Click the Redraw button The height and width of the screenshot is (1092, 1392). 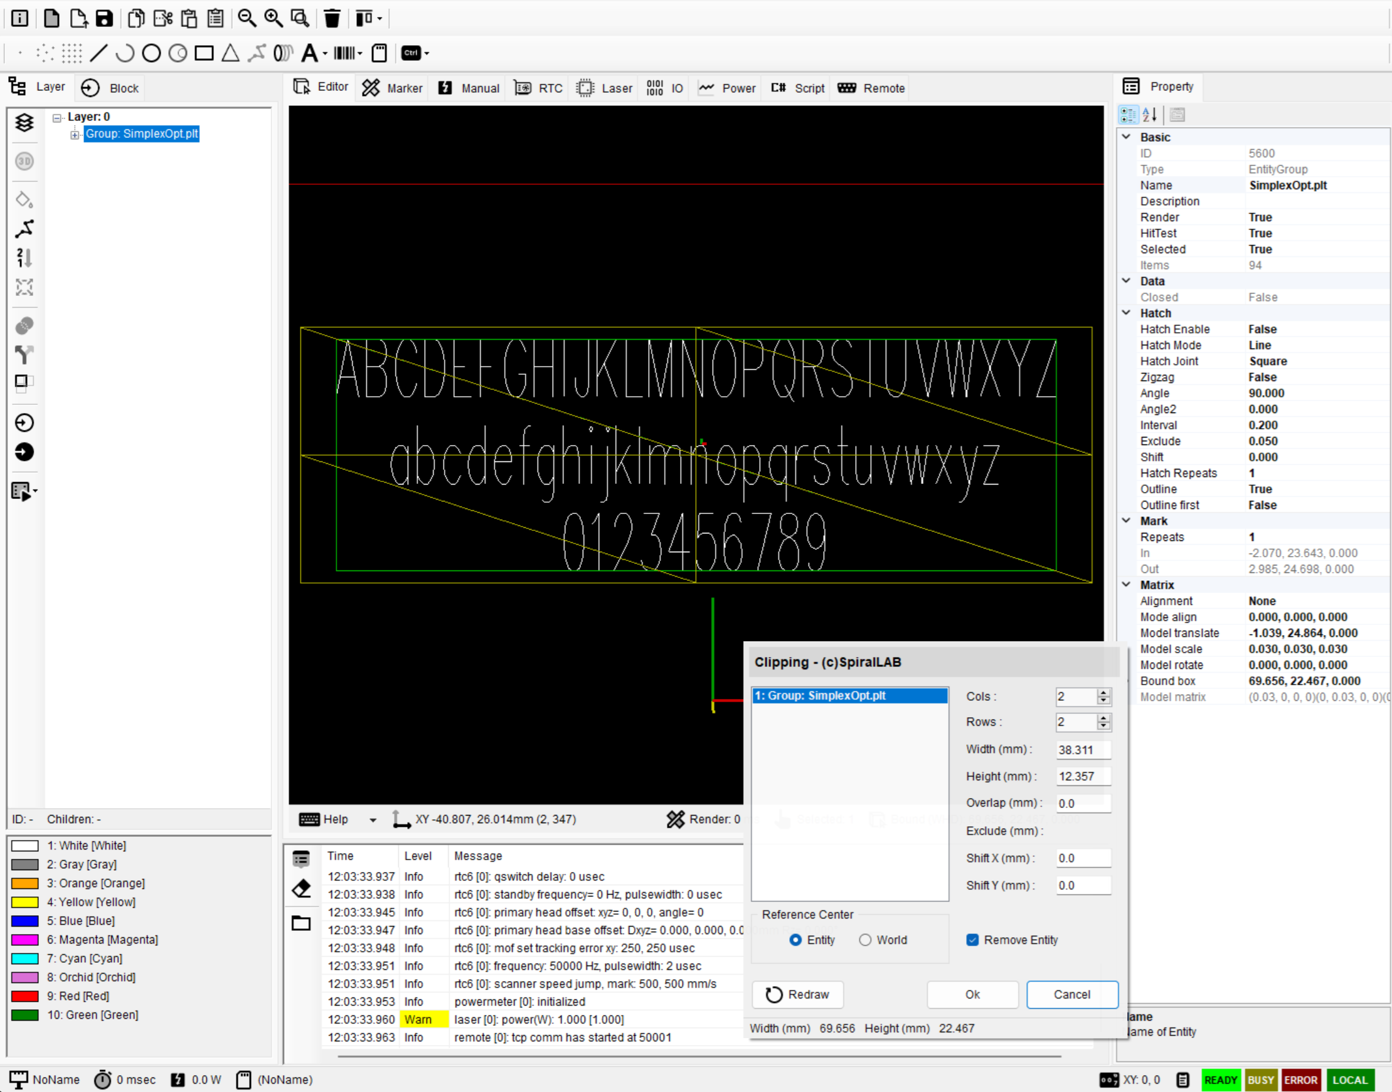pyautogui.click(x=798, y=995)
